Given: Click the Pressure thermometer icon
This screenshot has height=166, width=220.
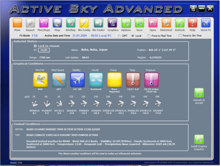Looking at the screenshot, I should [151, 80].
